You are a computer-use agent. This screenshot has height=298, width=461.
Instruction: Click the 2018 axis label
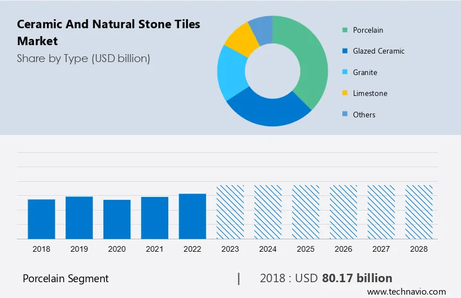(41, 249)
